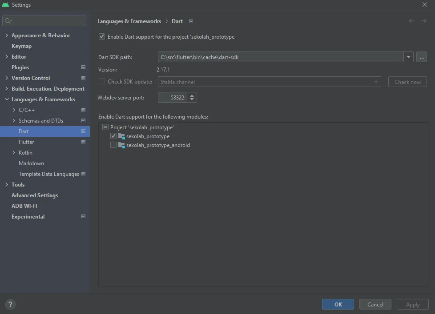Expand Appearance & Behavior section
Viewport: 435px width, 314px height.
[x=7, y=35]
